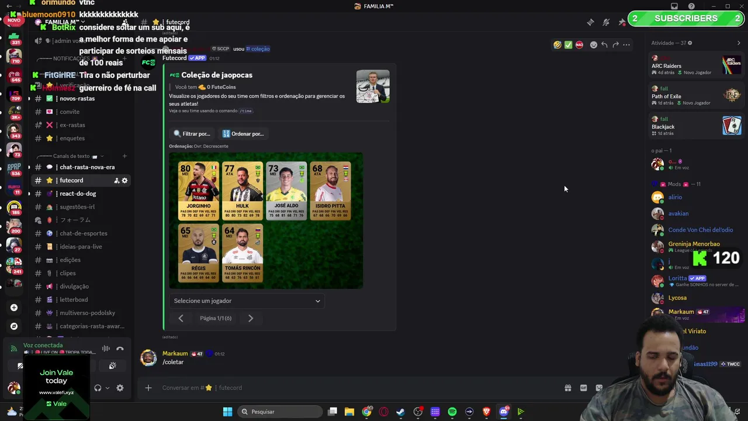Create invite for futecord channel
The image size is (748, 421).
pyautogui.click(x=116, y=181)
